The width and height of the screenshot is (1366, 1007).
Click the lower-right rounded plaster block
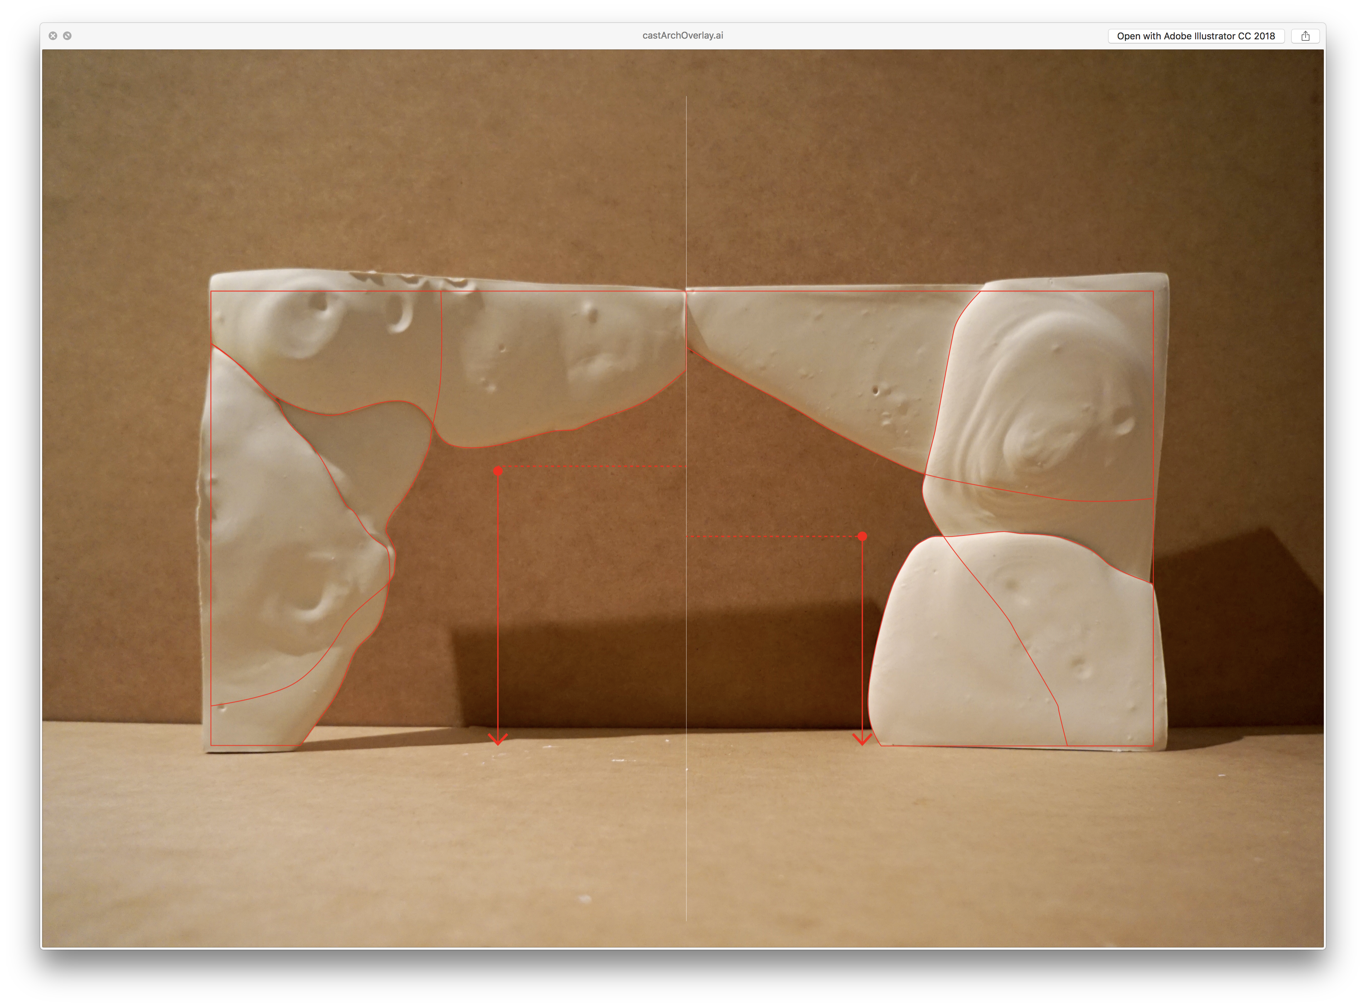[x=975, y=646]
